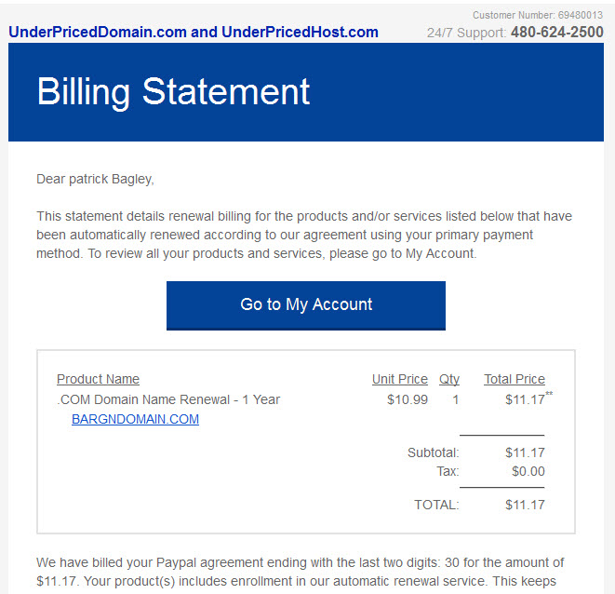The height and width of the screenshot is (594, 615).
Task: Click the Product Name column header
Action: tap(98, 379)
